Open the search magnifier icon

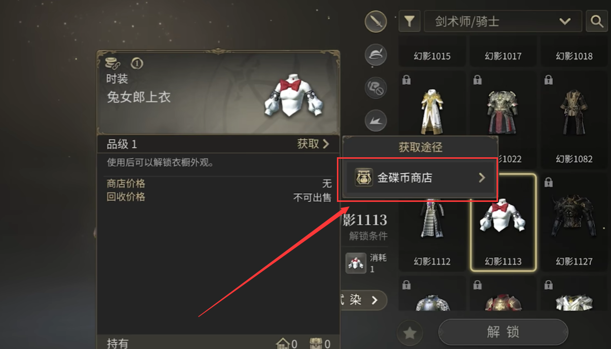tap(597, 21)
